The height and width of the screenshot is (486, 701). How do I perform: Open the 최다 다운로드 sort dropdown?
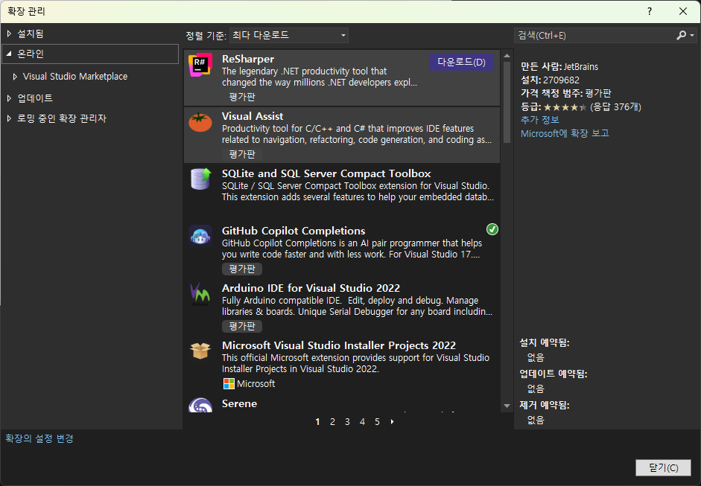click(x=289, y=35)
